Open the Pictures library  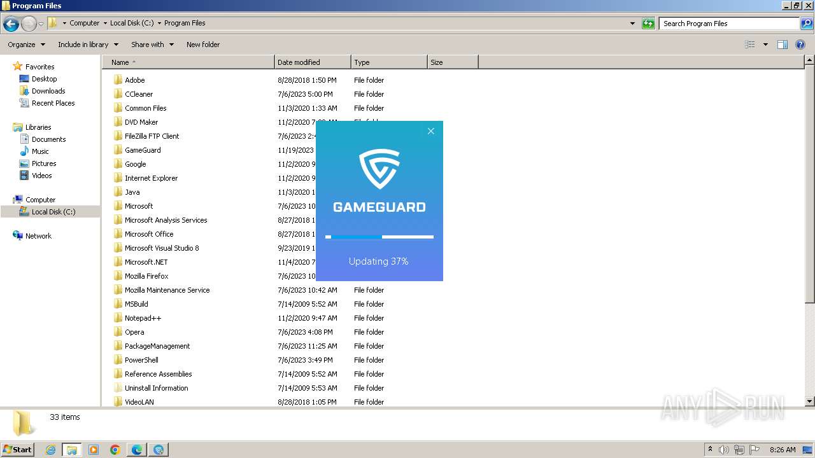coord(44,163)
